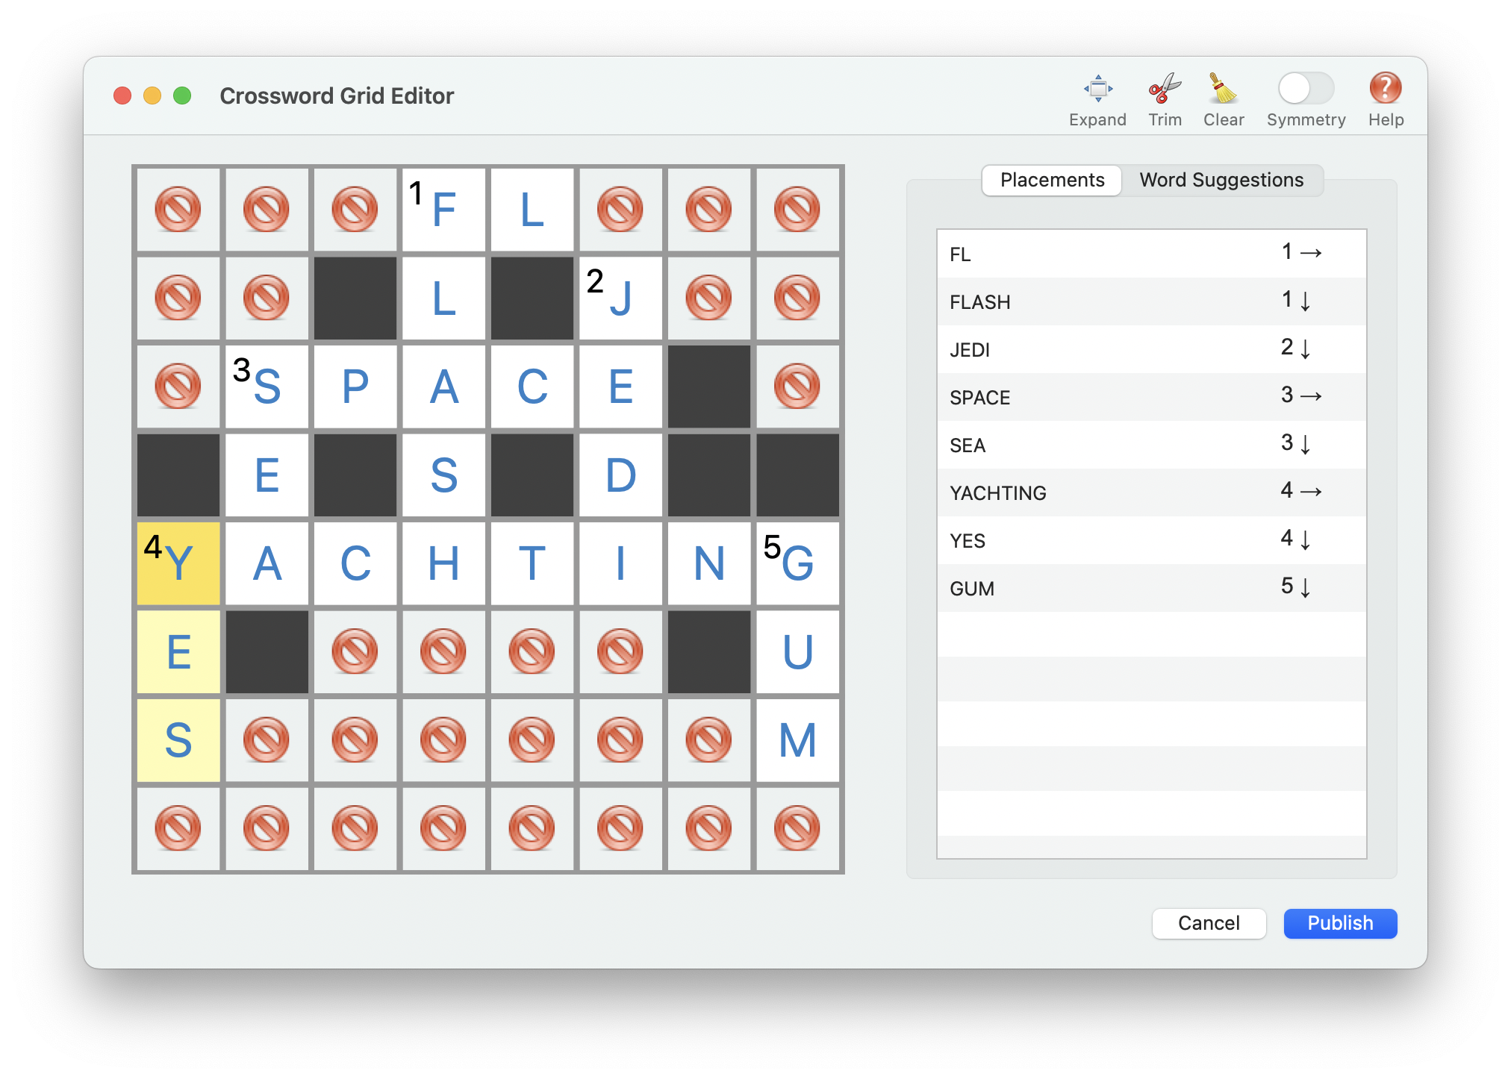Select the JEDI 2 down placement
This screenshot has width=1511, height=1079.
tap(1151, 349)
